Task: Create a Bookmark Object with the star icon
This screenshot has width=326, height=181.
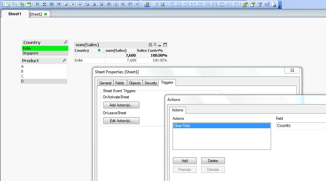Action: [116, 4]
